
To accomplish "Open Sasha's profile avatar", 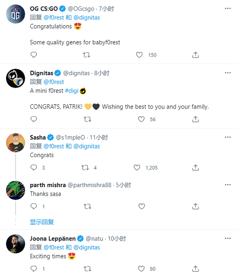I will 16,143.
